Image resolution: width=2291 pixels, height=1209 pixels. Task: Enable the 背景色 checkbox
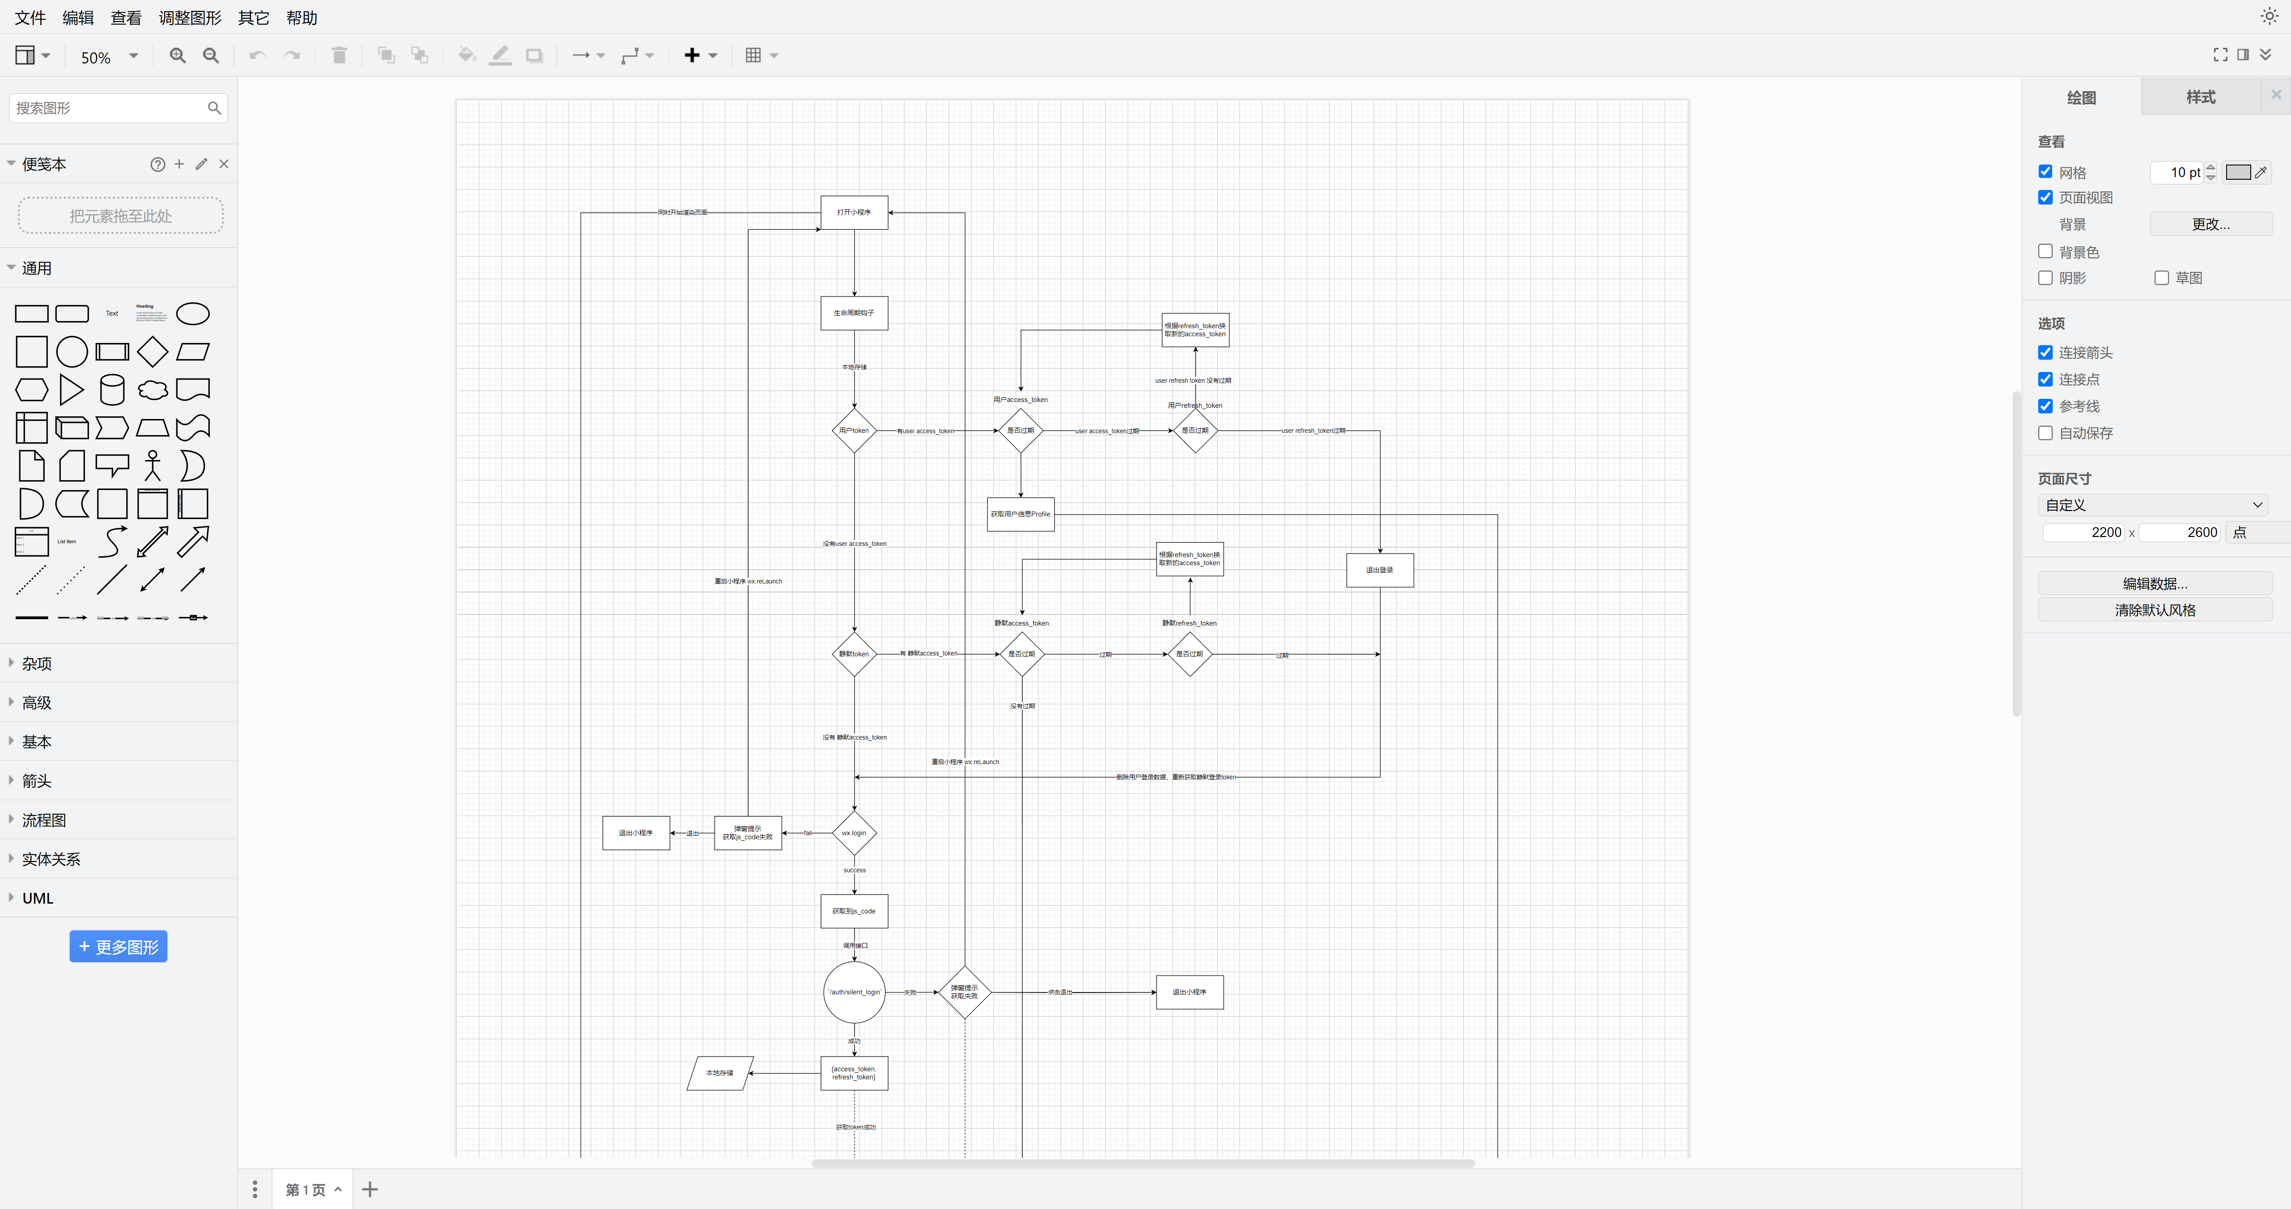[x=2045, y=252]
